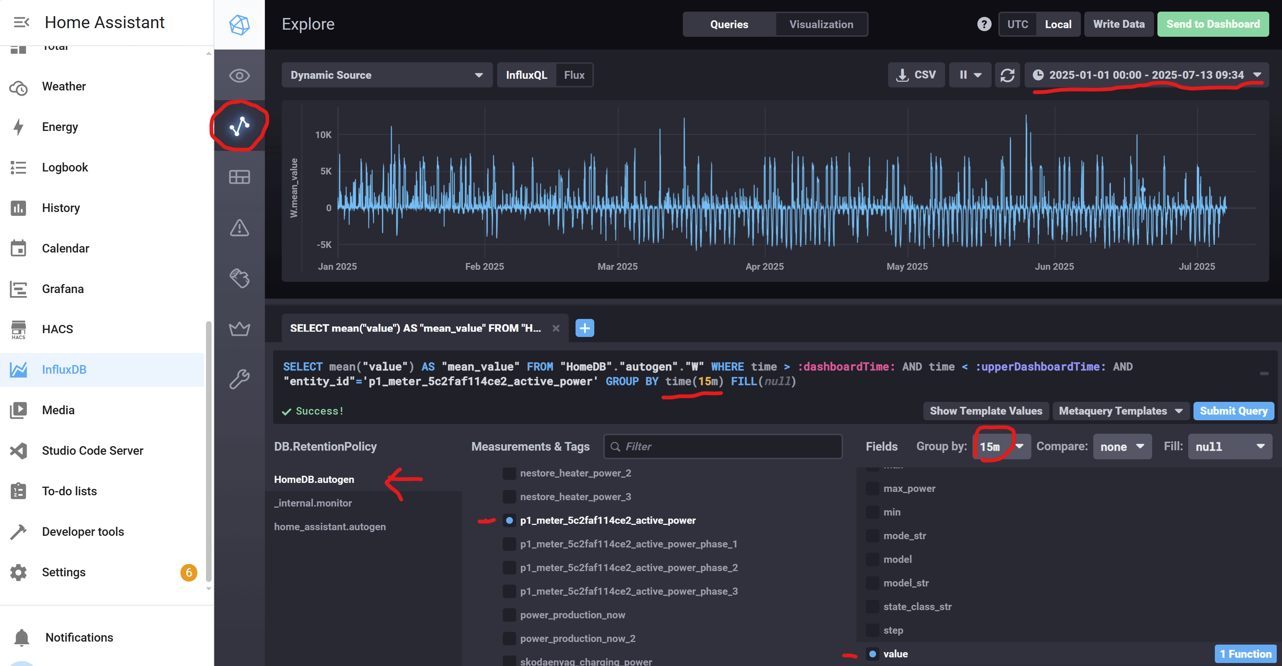Open Grafana in the sidebar

[102, 289]
